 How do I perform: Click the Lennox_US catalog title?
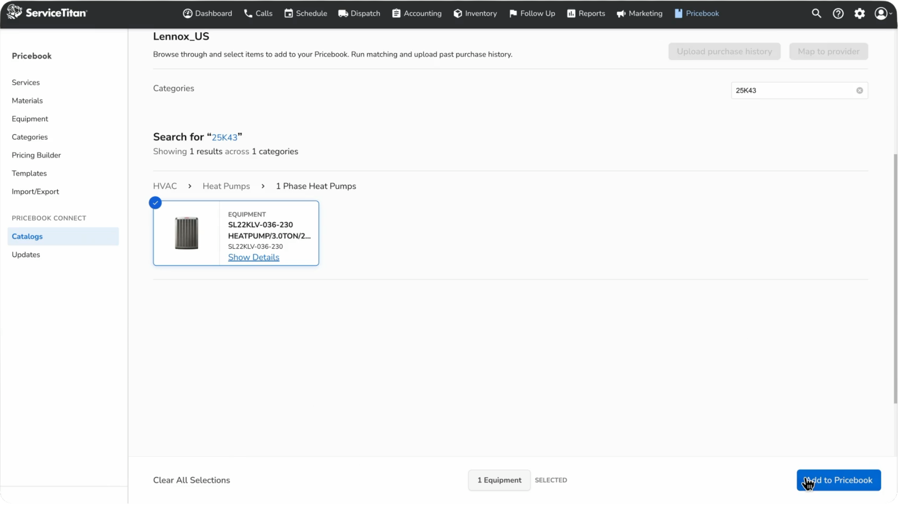(181, 36)
